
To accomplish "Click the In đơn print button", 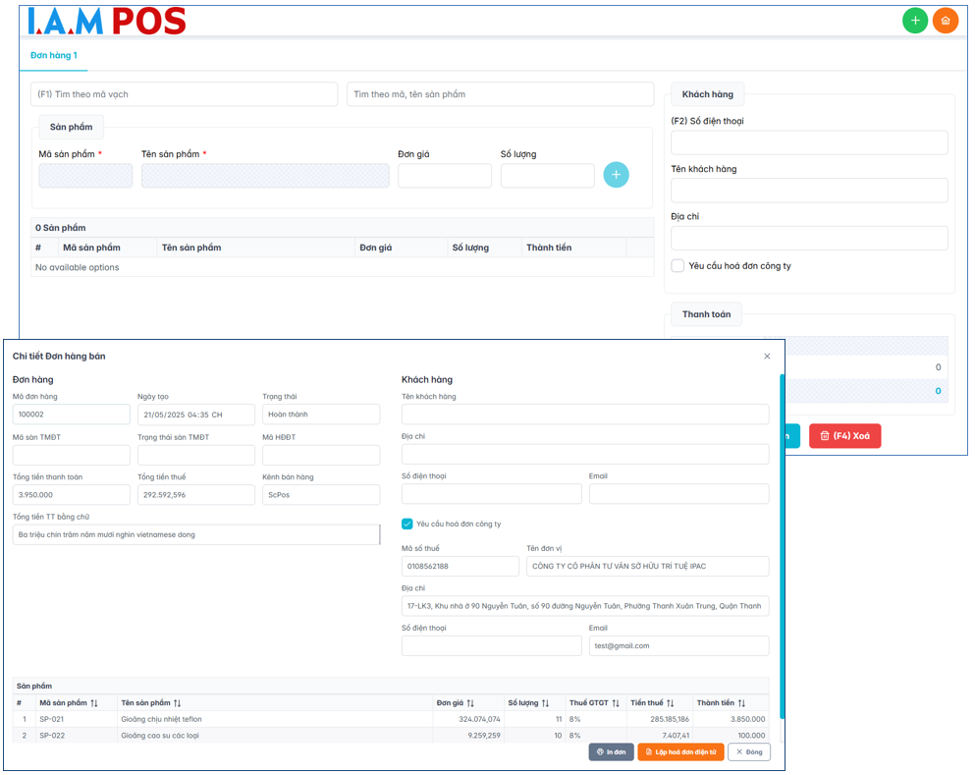I will click(612, 752).
